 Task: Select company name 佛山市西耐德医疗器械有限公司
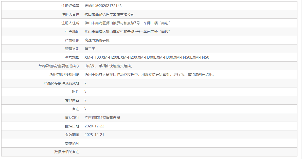tap(109, 14)
